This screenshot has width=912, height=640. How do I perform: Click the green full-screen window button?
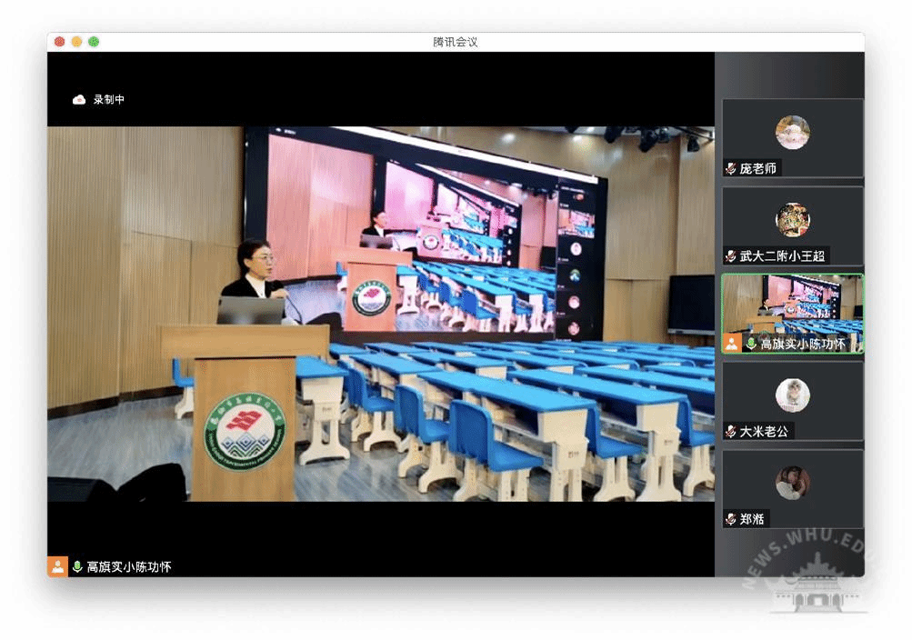[x=94, y=42]
